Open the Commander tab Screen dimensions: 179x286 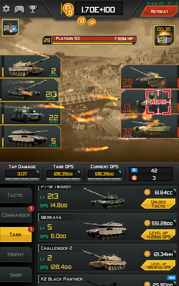[x=15, y=215]
